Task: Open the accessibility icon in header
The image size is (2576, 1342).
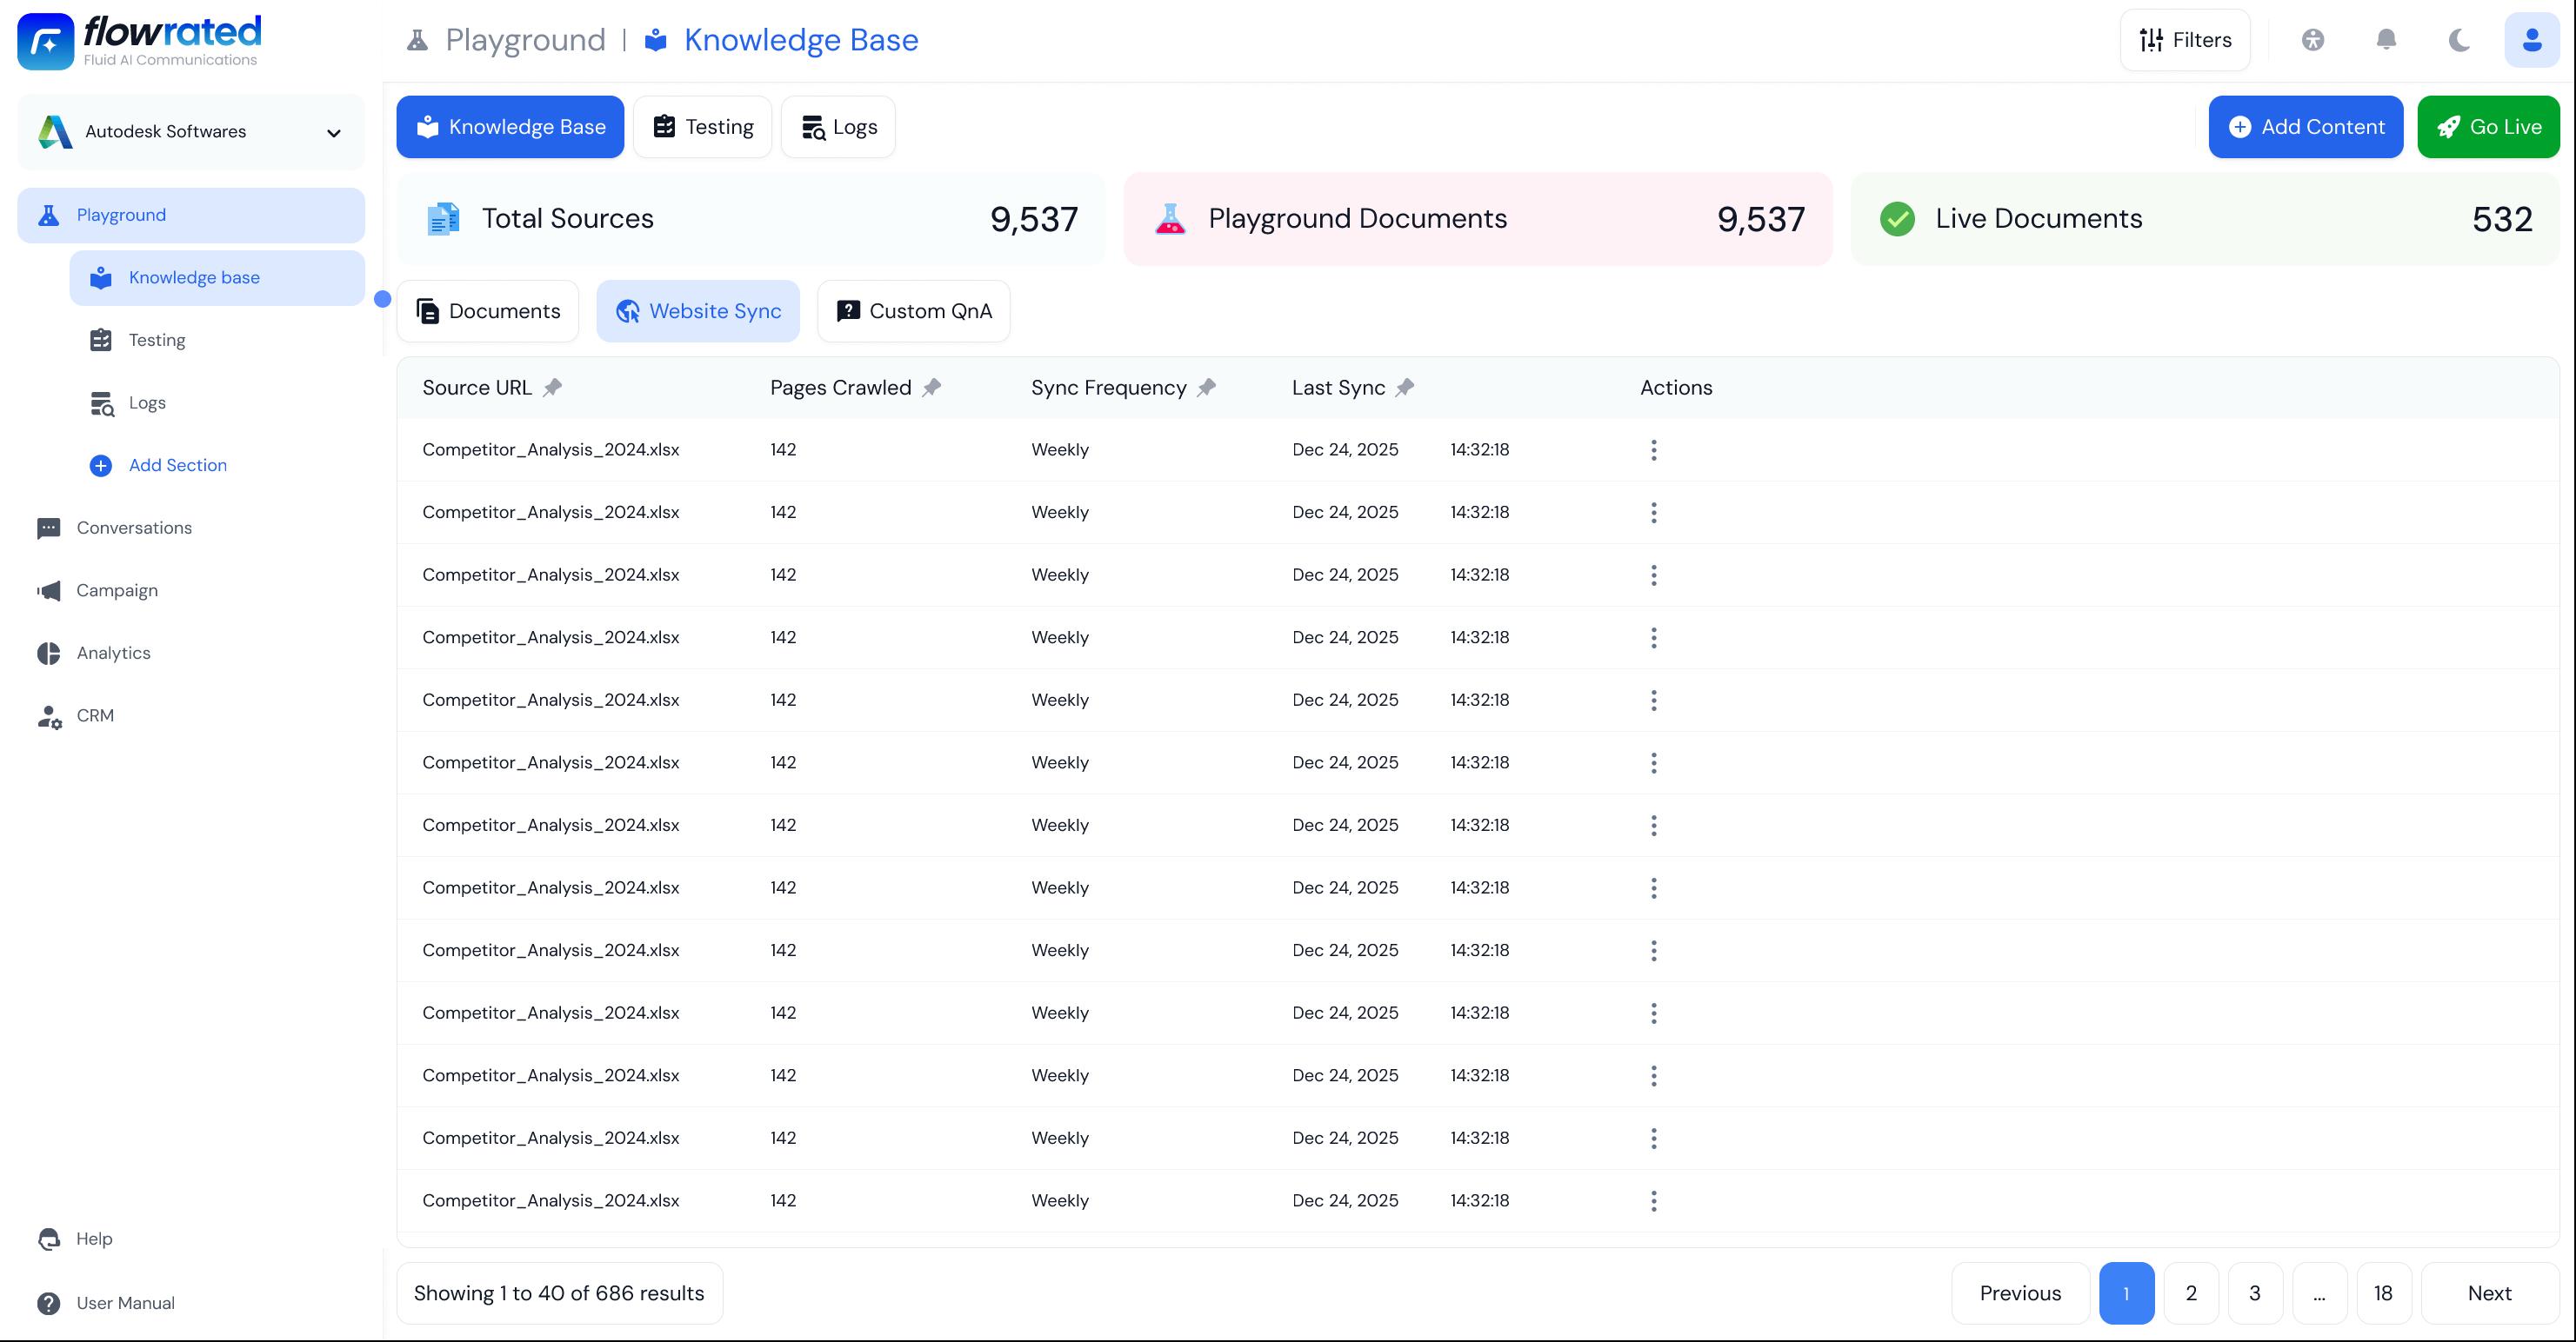Action: click(x=2312, y=40)
